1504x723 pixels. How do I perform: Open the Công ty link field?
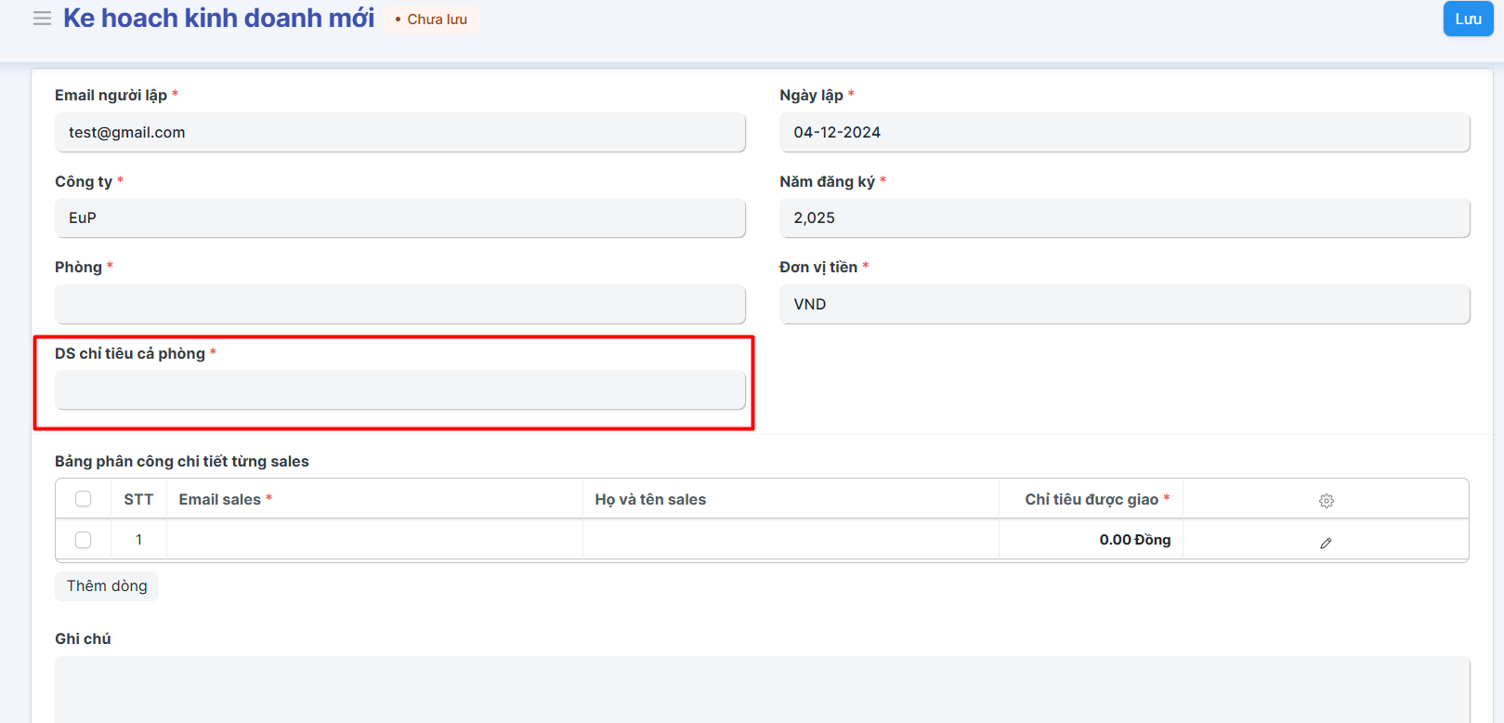pyautogui.click(x=399, y=218)
